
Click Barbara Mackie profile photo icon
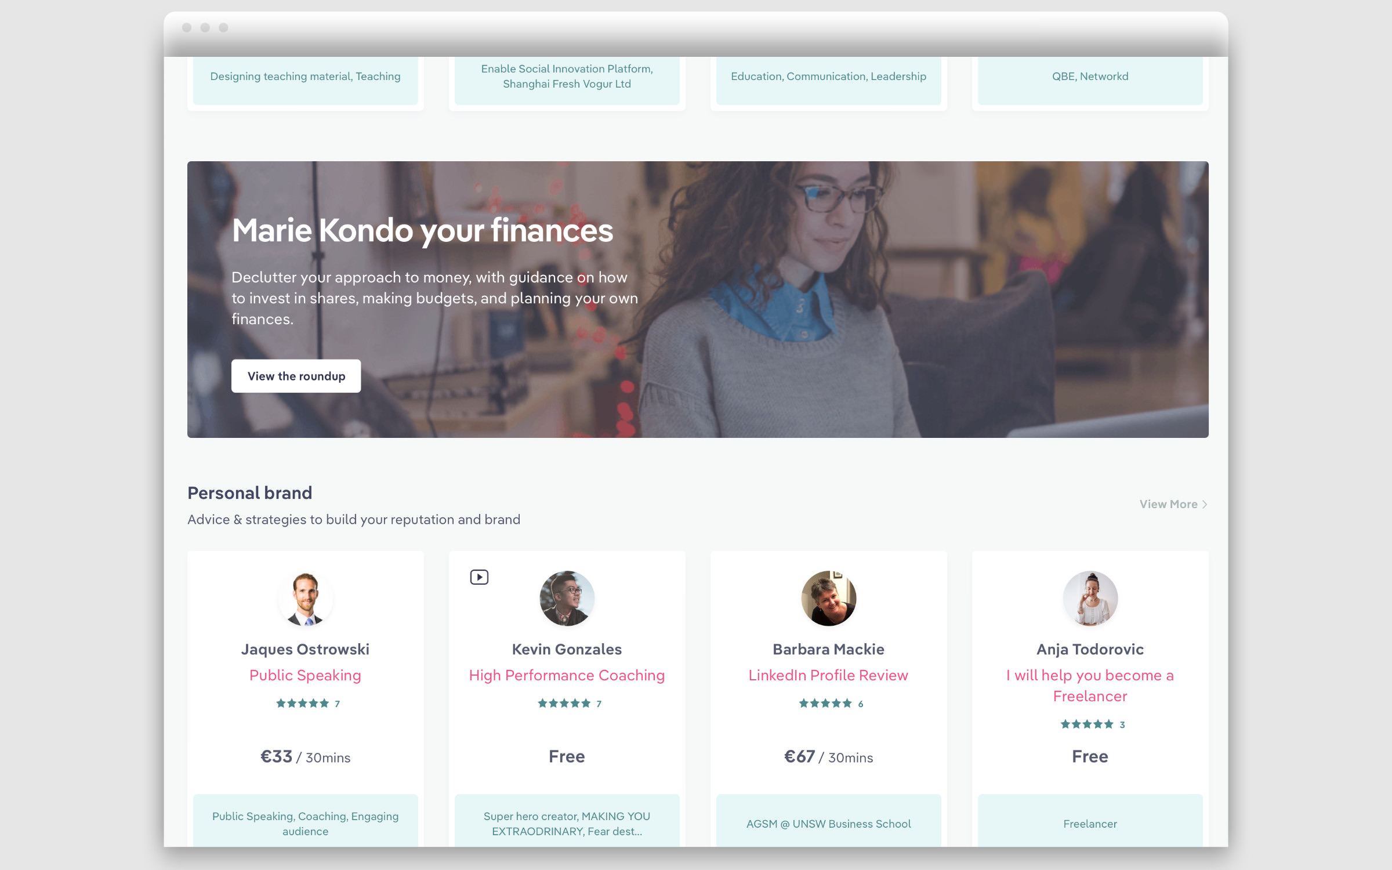[x=828, y=599]
